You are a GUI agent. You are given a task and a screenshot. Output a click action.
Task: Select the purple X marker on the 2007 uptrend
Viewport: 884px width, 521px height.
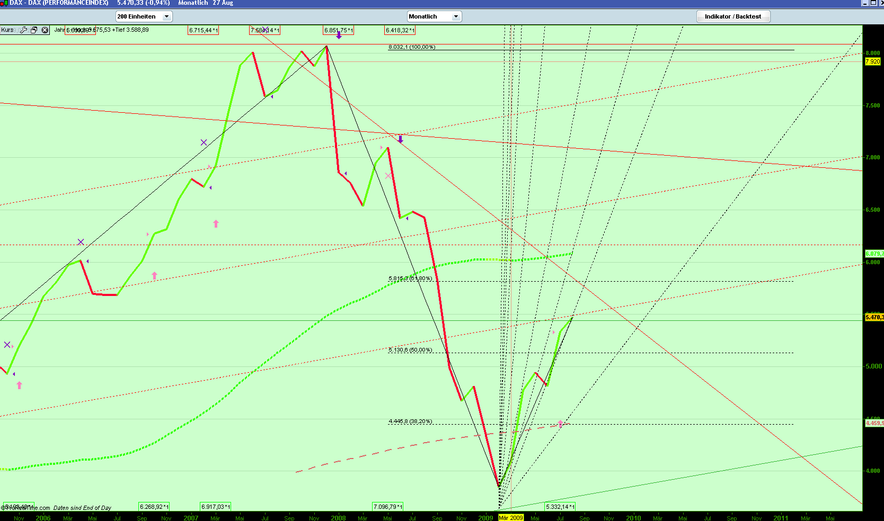(203, 142)
